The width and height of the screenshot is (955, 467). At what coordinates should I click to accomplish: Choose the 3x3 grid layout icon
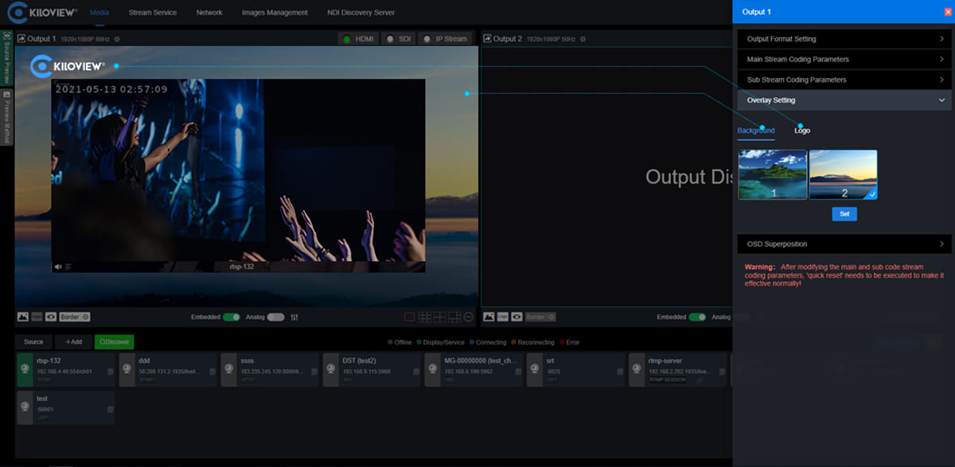[425, 317]
